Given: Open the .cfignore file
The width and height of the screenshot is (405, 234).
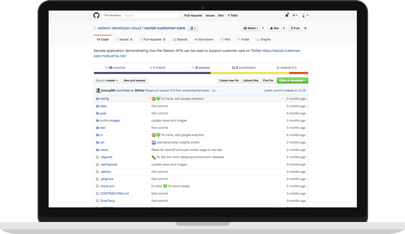Looking at the screenshot, I should point(106,157).
